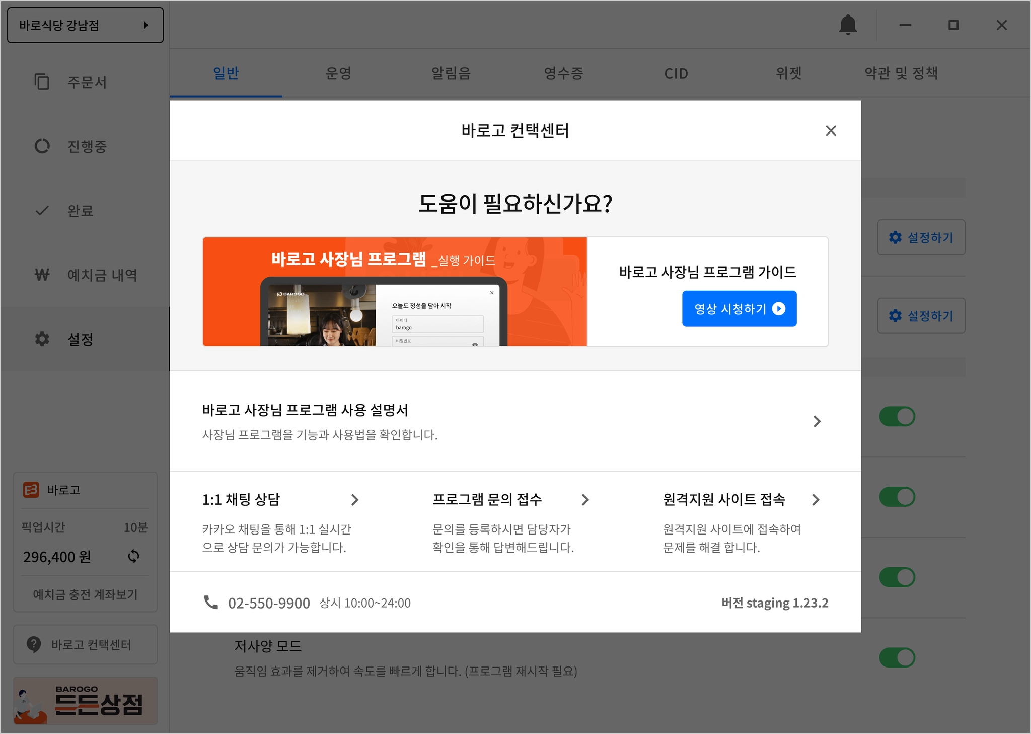Toggle the topmost green switch
This screenshot has width=1031, height=734.
click(x=897, y=417)
